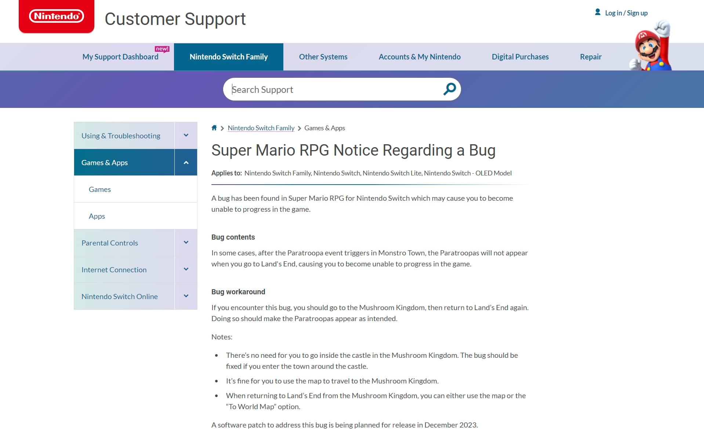The height and width of the screenshot is (440, 704).
Task: Select Nintendo Switch Family tab
Action: pyautogui.click(x=229, y=57)
